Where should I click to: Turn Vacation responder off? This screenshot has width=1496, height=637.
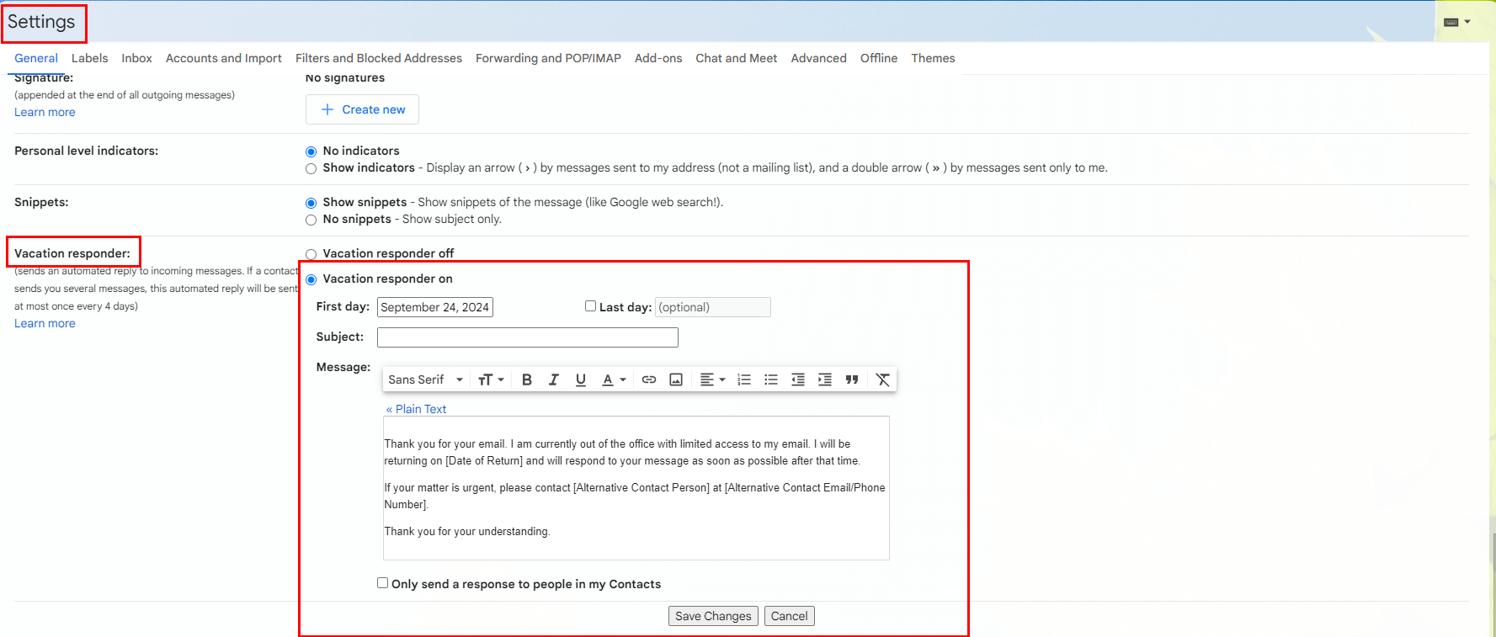click(311, 254)
